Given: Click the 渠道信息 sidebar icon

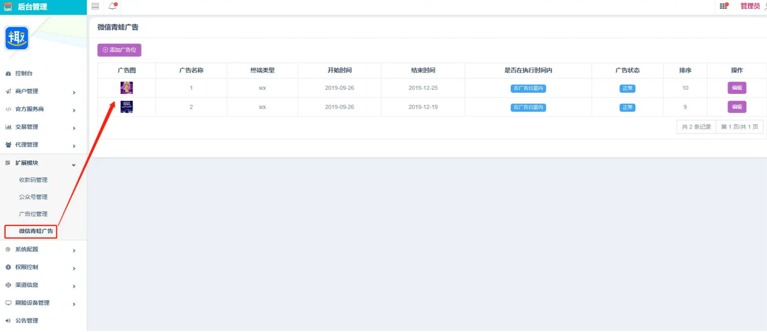Looking at the screenshot, I should (x=8, y=285).
